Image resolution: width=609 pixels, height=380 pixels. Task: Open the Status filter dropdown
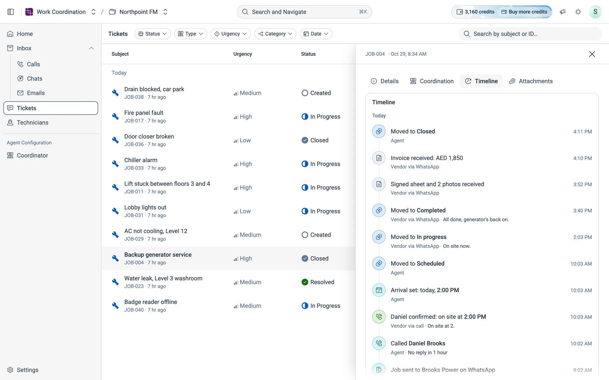pos(153,34)
